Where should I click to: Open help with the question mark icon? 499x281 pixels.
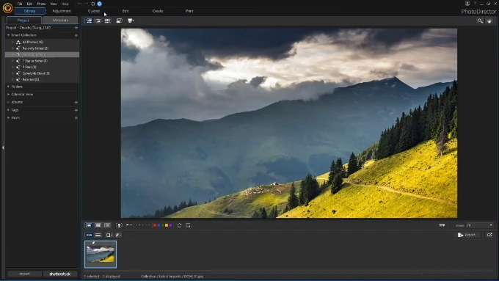475,4
